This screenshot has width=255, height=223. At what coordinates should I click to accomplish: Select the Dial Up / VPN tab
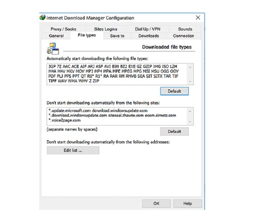(148, 29)
